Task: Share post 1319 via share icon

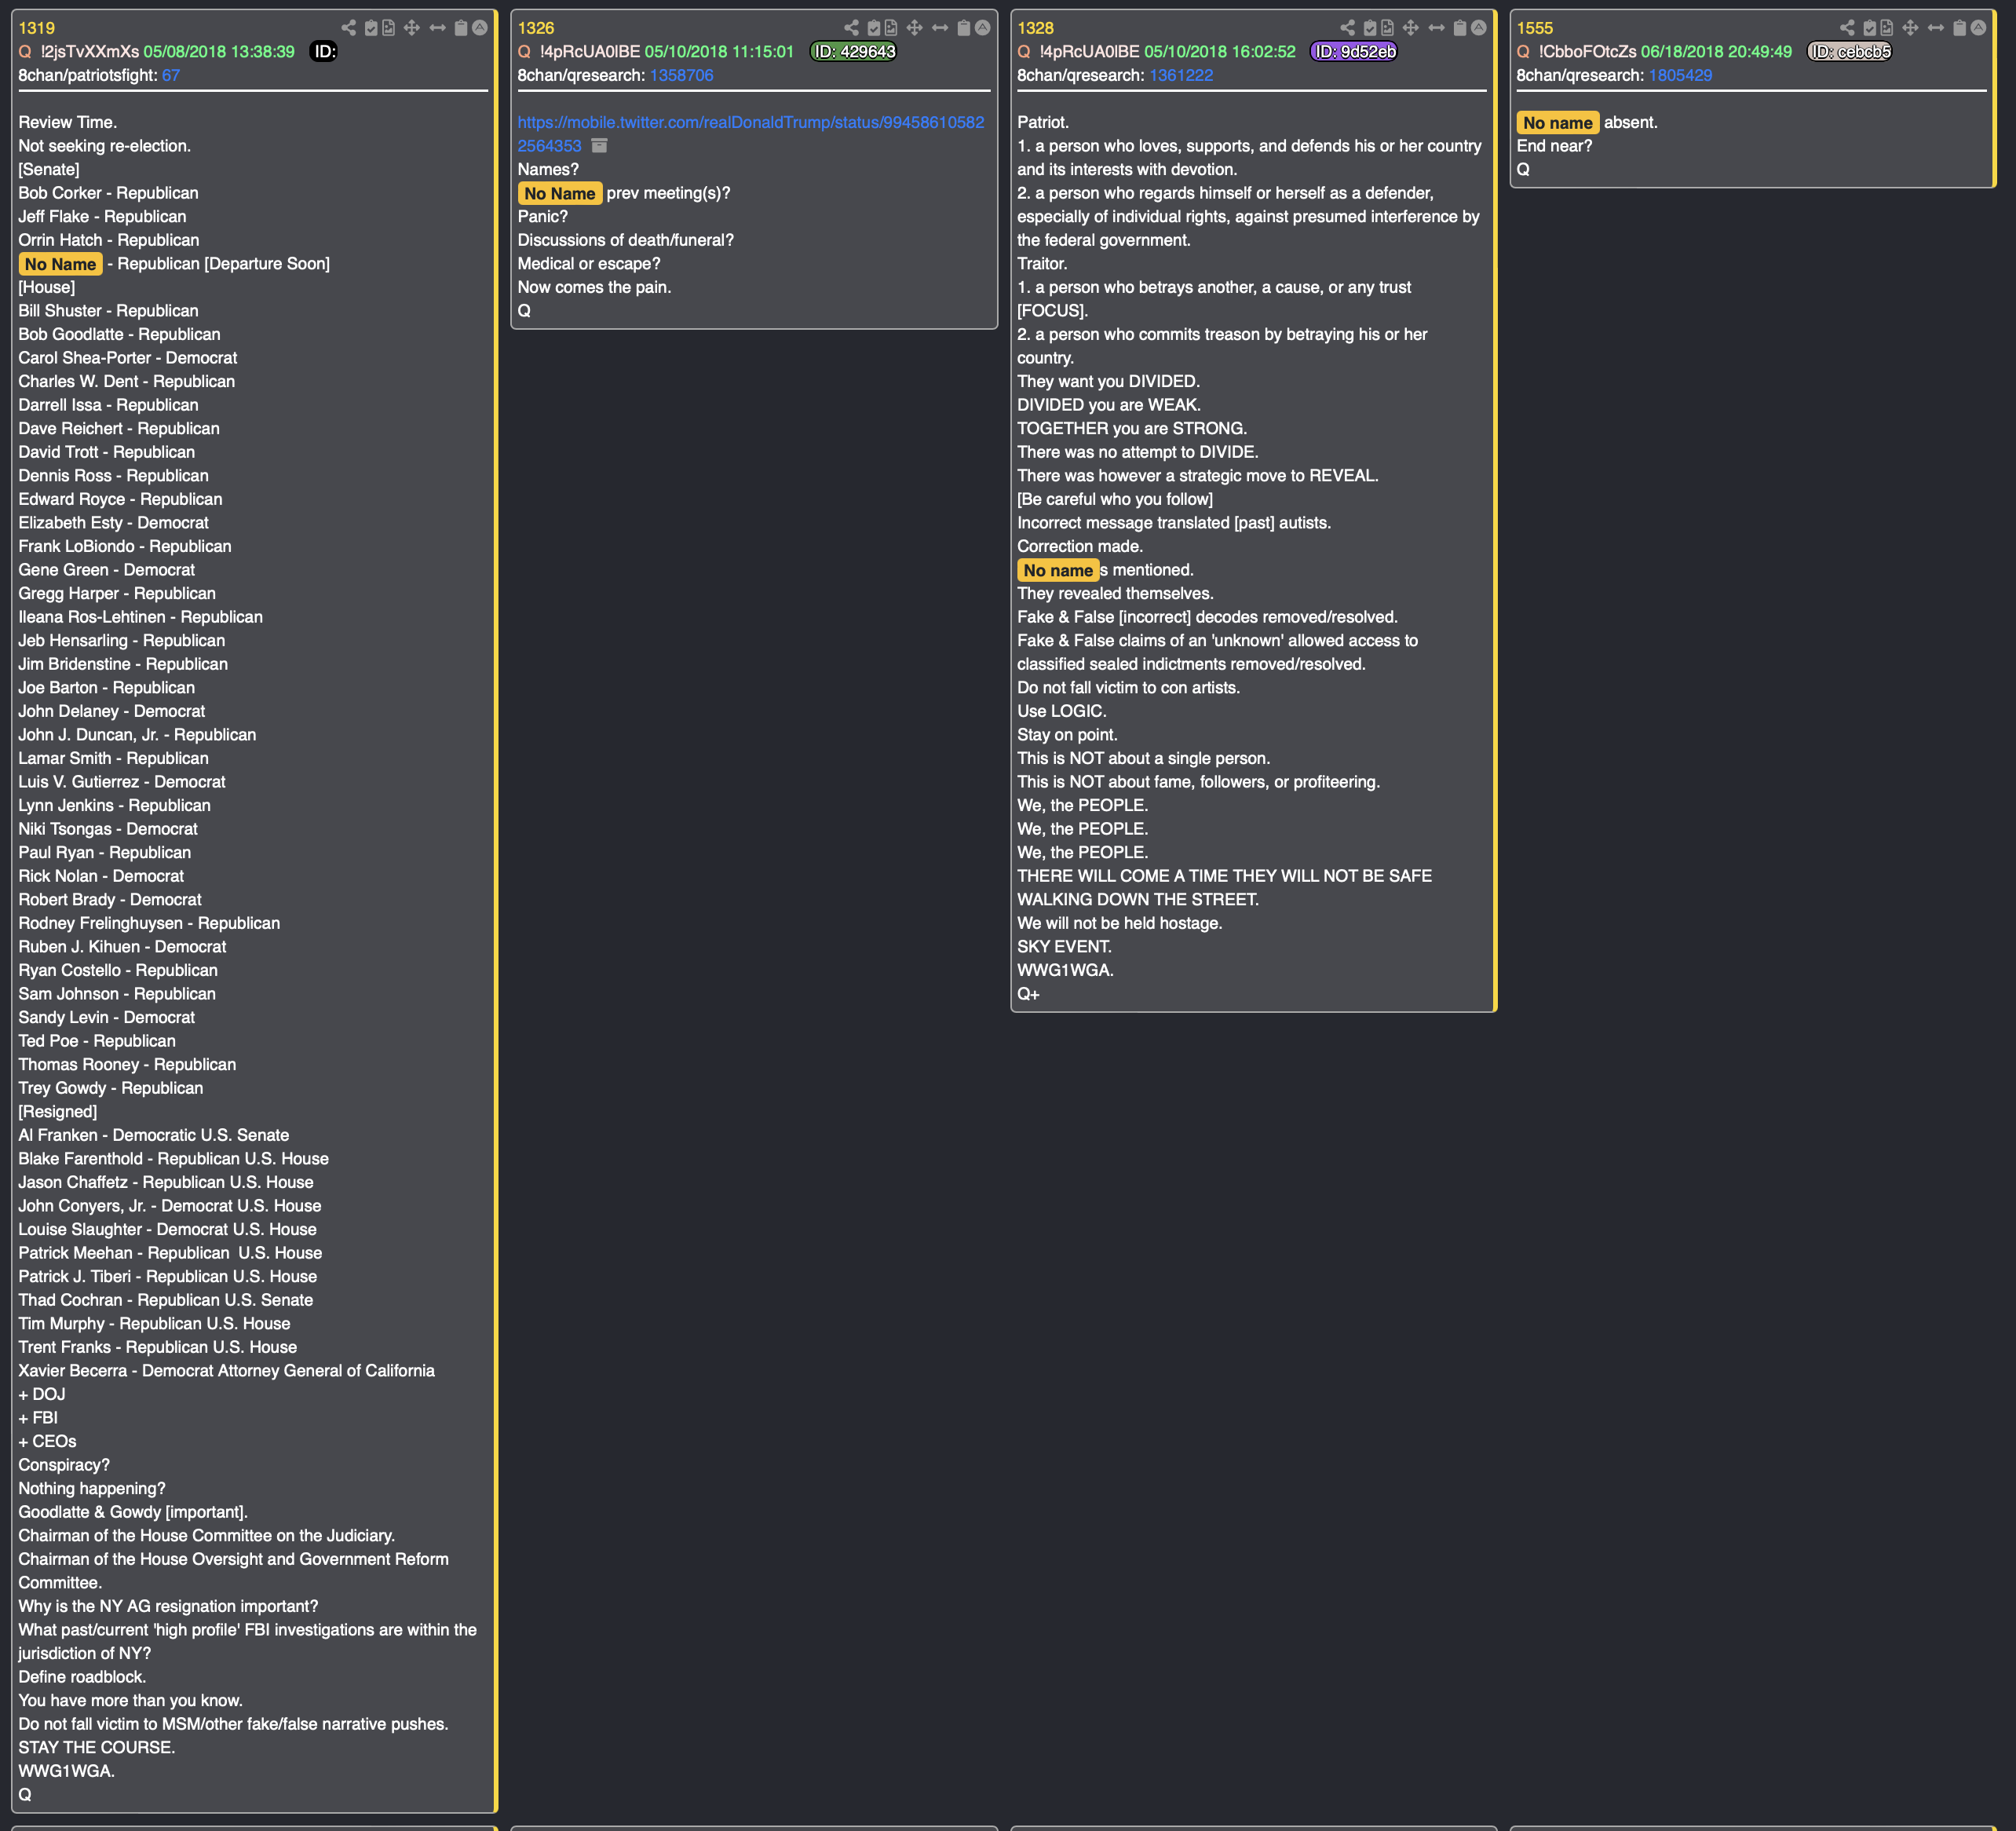Action: click(x=348, y=28)
